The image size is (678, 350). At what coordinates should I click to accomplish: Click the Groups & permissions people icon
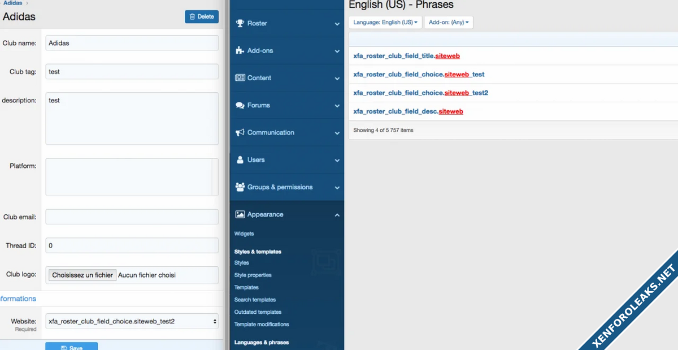(x=240, y=187)
